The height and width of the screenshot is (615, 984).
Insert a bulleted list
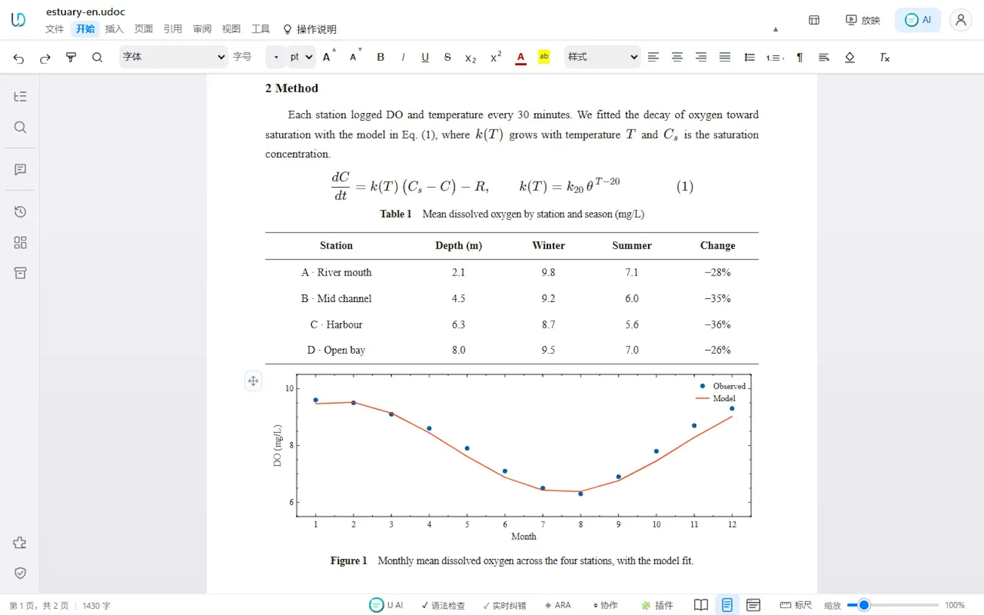pyautogui.click(x=750, y=57)
